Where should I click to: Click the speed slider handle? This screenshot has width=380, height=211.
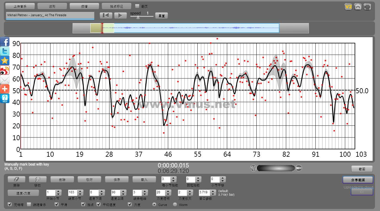click(x=138, y=17)
